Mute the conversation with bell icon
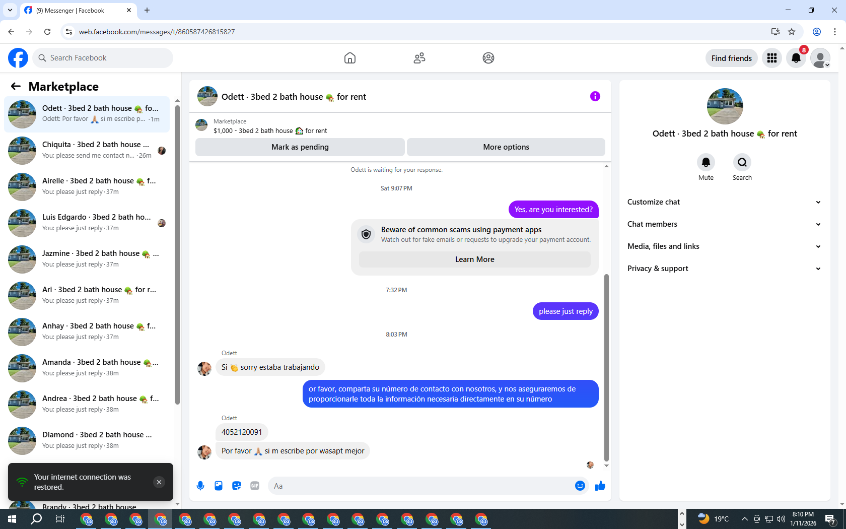This screenshot has height=529, width=846. pos(706,162)
